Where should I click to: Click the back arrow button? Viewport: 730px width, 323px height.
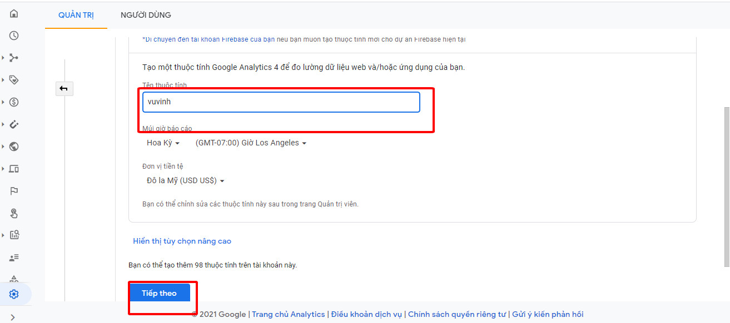[64, 88]
